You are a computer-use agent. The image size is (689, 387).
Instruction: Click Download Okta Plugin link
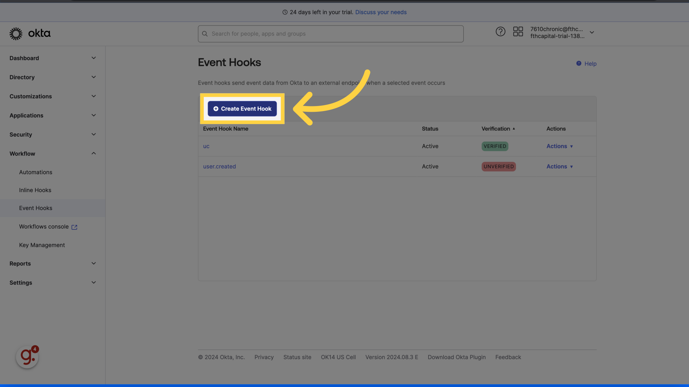456,357
